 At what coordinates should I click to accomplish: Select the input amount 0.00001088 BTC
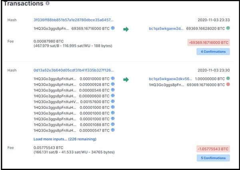click(x=94, y=125)
